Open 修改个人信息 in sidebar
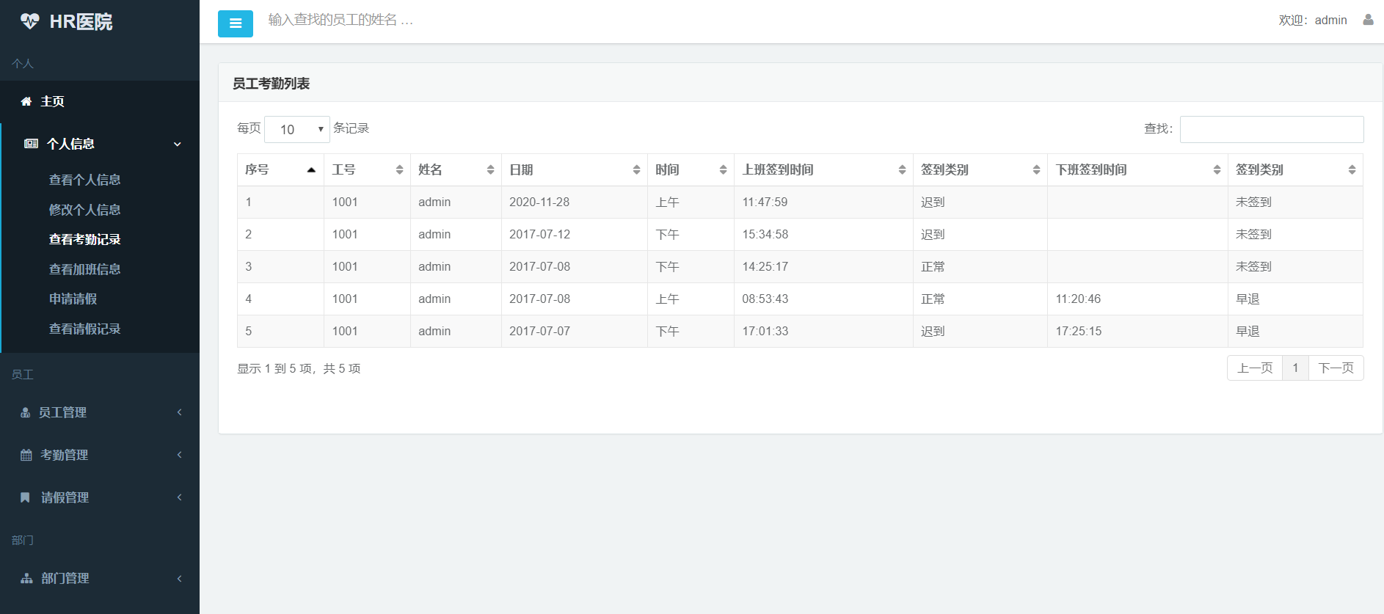The image size is (1384, 614). [x=84, y=210]
